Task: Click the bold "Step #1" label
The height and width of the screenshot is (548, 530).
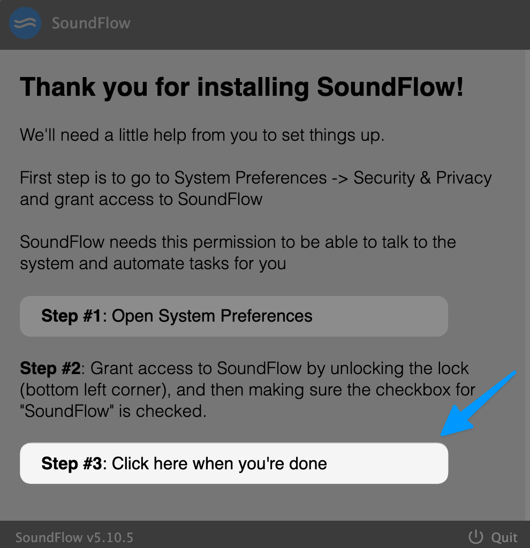Action: [71, 316]
